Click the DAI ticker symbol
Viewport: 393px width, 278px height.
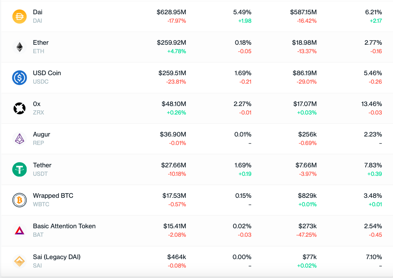[37, 21]
